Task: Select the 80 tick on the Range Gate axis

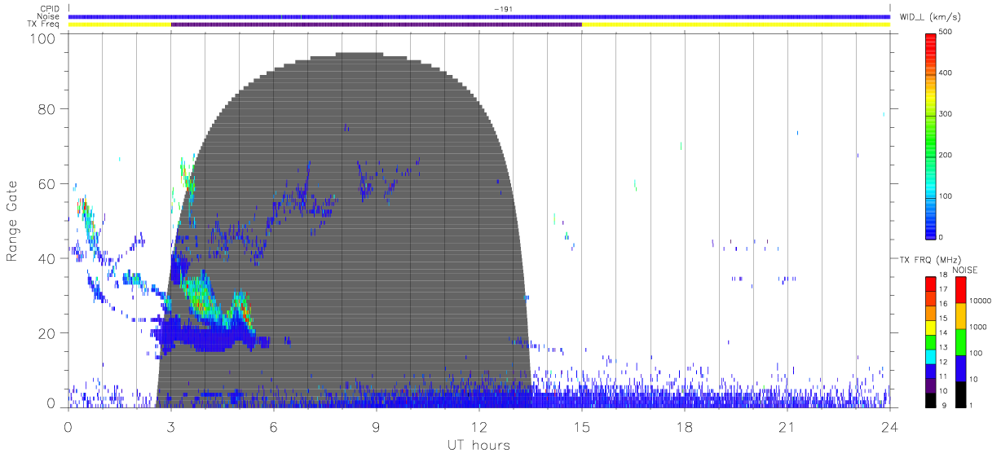Action: coord(46,109)
